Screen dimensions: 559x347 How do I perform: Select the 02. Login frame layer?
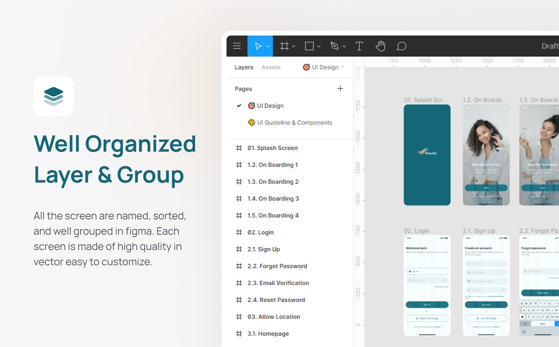point(260,232)
